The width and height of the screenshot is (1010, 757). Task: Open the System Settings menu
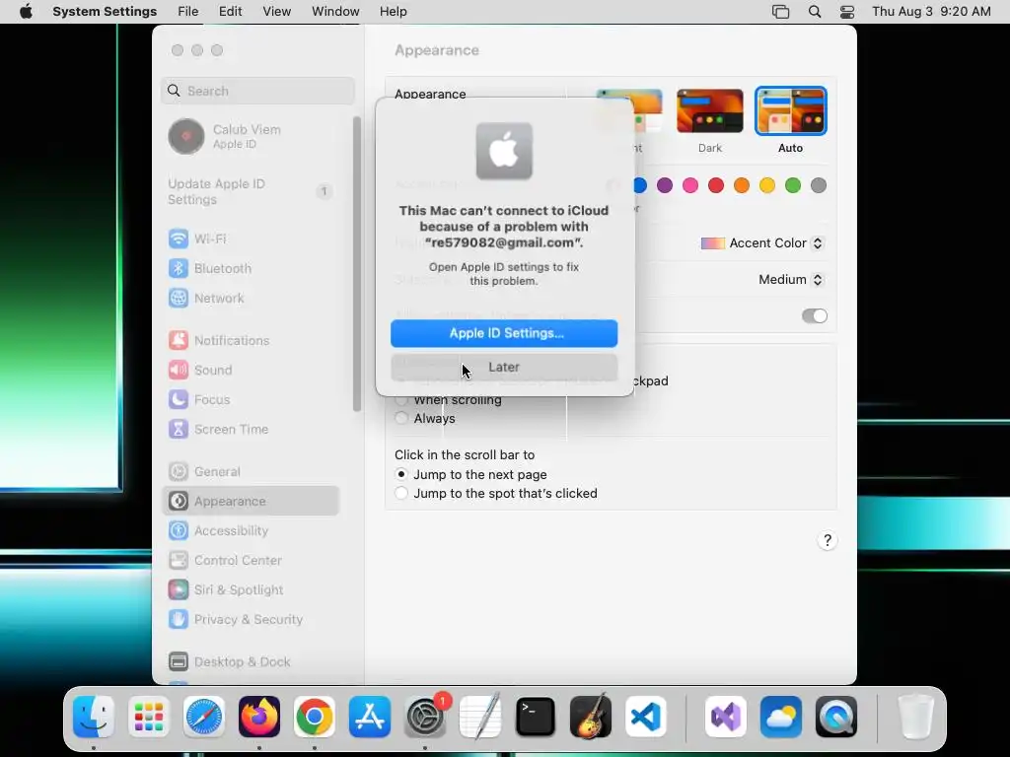105,12
